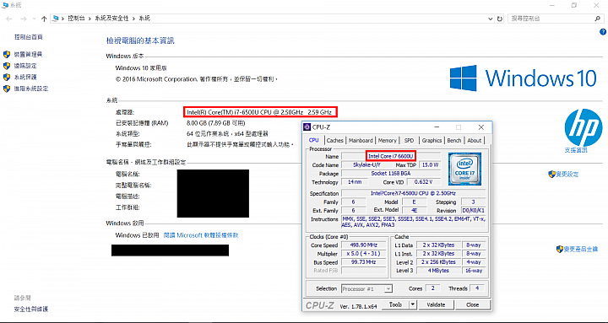The image size is (608, 323).
Task: Click the Max TDP value 15.0 W
Action: pyautogui.click(x=431, y=165)
